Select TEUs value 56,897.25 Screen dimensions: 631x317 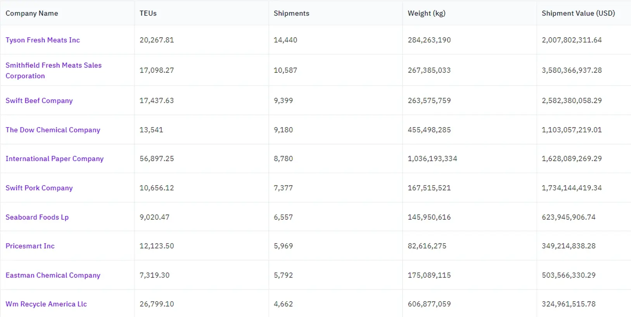pos(157,159)
